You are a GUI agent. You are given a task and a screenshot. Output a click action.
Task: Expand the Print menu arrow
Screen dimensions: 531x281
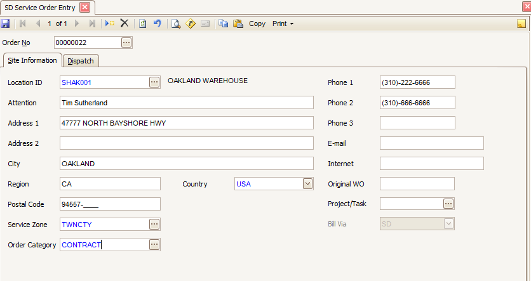[x=292, y=24]
